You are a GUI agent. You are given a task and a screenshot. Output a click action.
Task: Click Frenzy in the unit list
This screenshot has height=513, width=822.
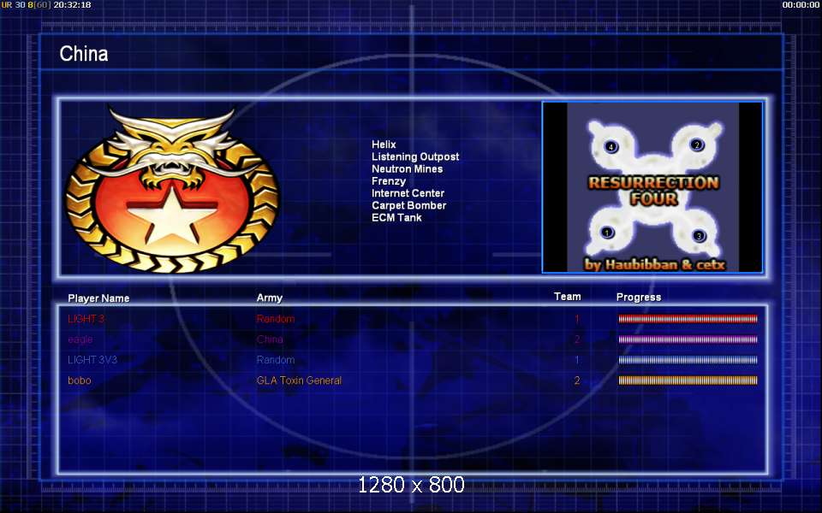point(389,181)
